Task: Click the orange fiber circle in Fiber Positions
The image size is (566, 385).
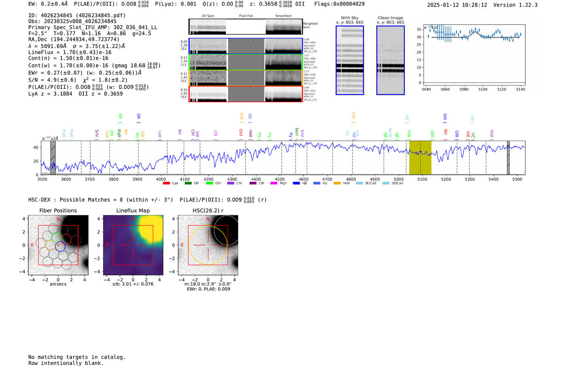Action: point(51,244)
